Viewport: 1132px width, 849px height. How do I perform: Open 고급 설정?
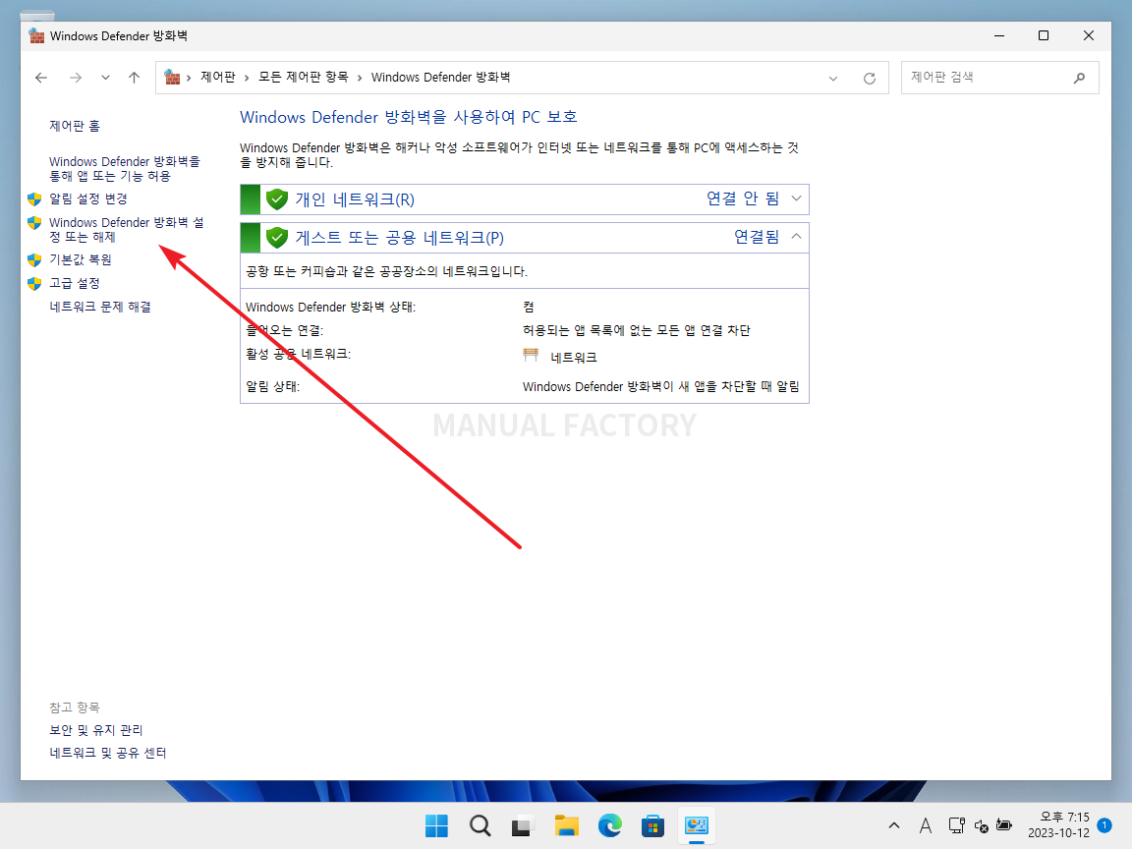75,283
